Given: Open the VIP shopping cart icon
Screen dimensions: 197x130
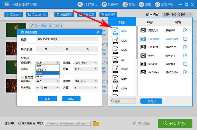Looking at the screenshot, I should point(104,4).
